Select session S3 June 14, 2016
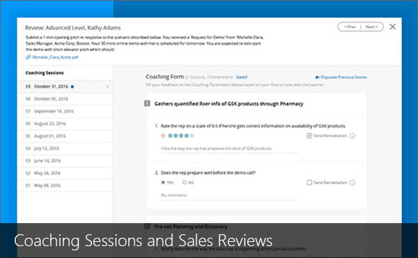The image size is (418, 258). (x=65, y=160)
